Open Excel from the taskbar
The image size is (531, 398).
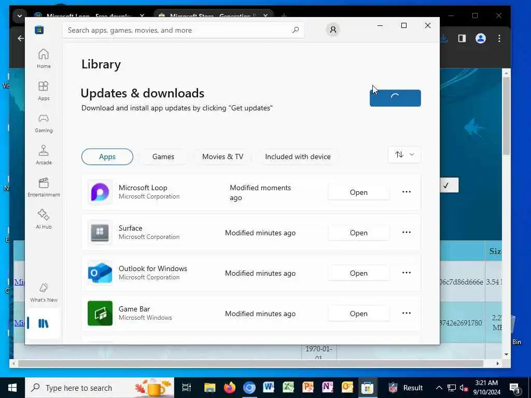288,388
